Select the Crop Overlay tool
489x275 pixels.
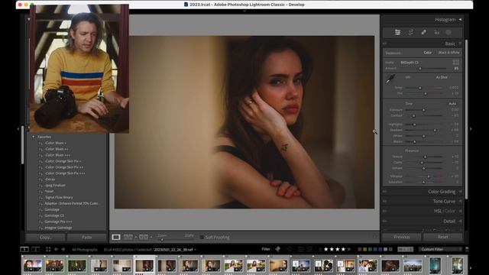pos(411,32)
